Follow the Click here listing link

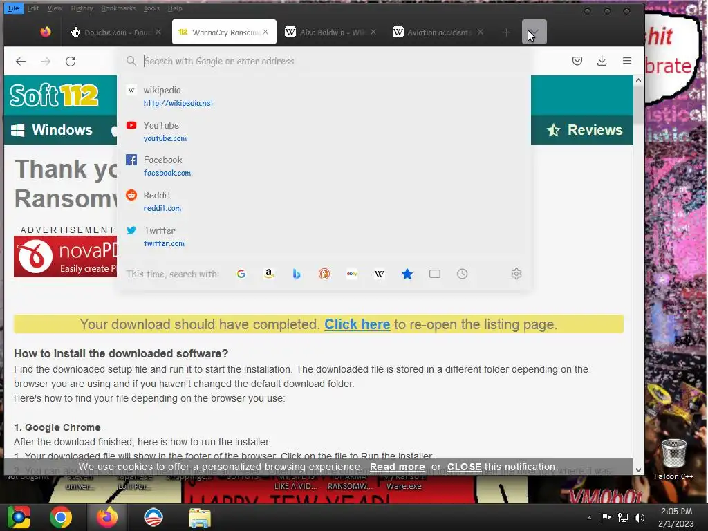click(357, 324)
